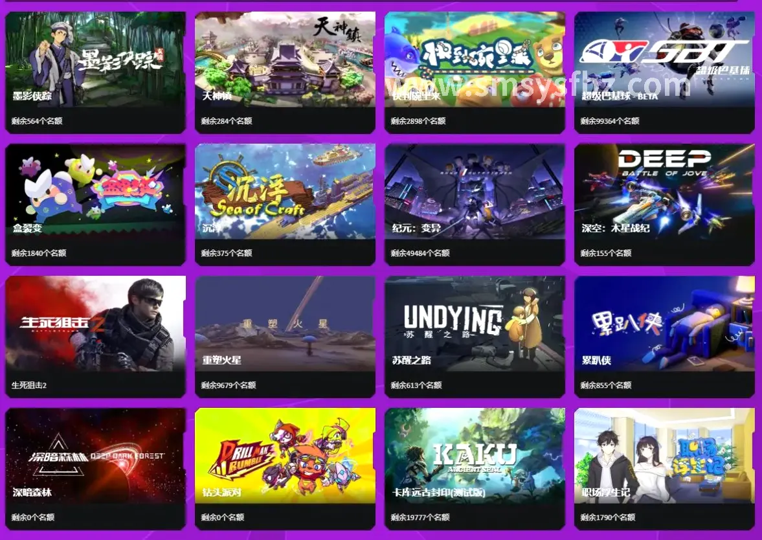Viewport: 762px width, 540px height.
Task: Click the 超级巴基球 BETA game card
Action: (664, 73)
